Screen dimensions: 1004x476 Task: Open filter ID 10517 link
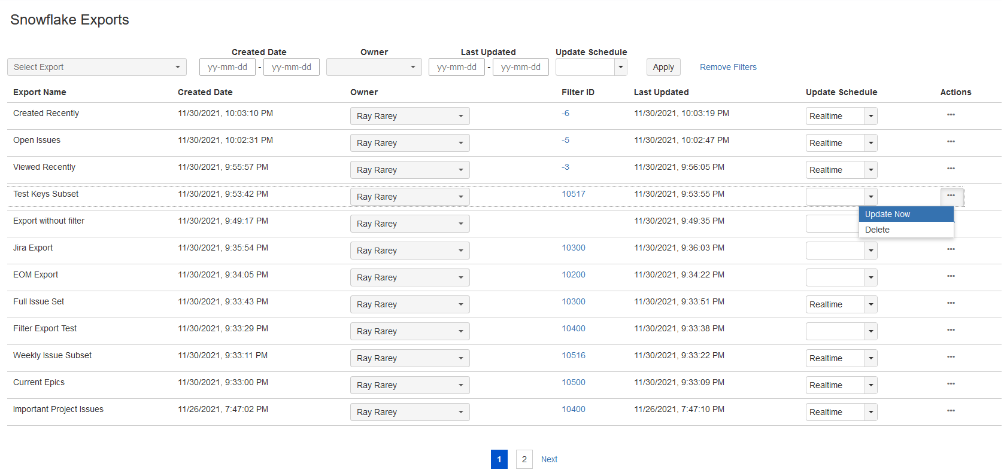point(573,194)
